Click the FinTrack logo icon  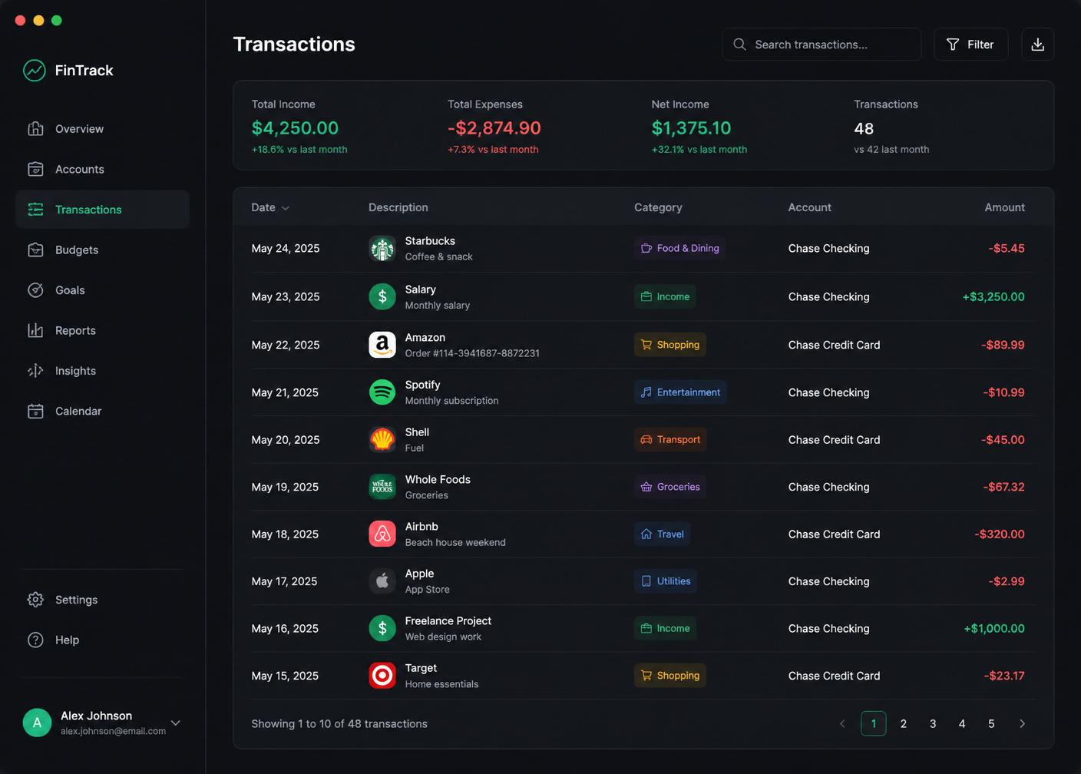click(x=35, y=70)
